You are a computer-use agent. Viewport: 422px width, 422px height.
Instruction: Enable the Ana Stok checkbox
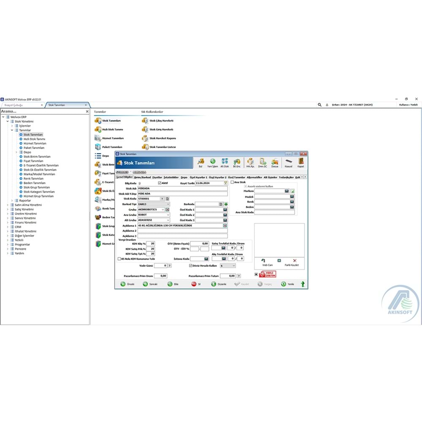[233, 183]
